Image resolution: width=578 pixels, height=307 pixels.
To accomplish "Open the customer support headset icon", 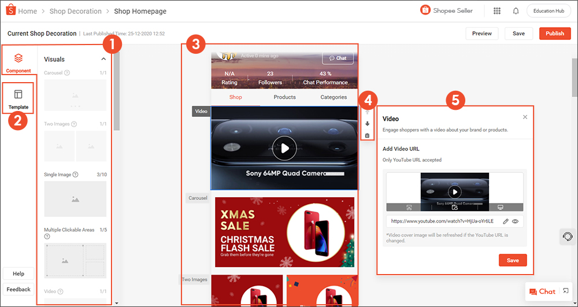I will coord(568,236).
